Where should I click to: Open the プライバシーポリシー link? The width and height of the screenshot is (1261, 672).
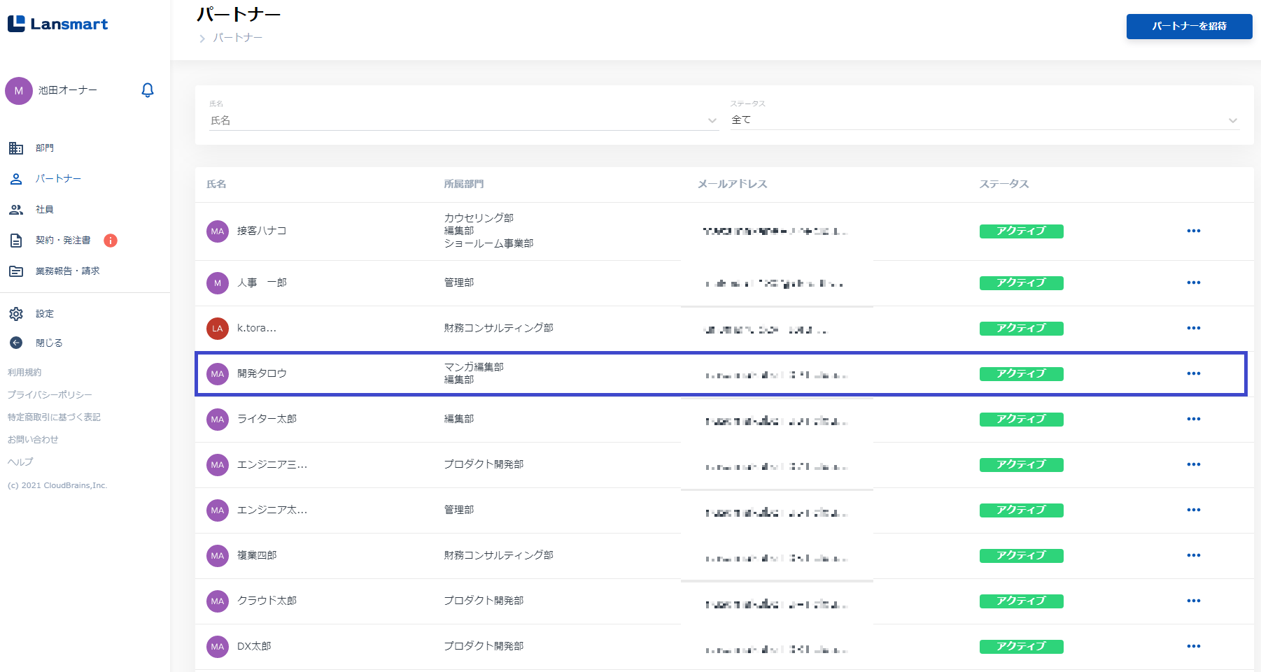tap(50, 395)
